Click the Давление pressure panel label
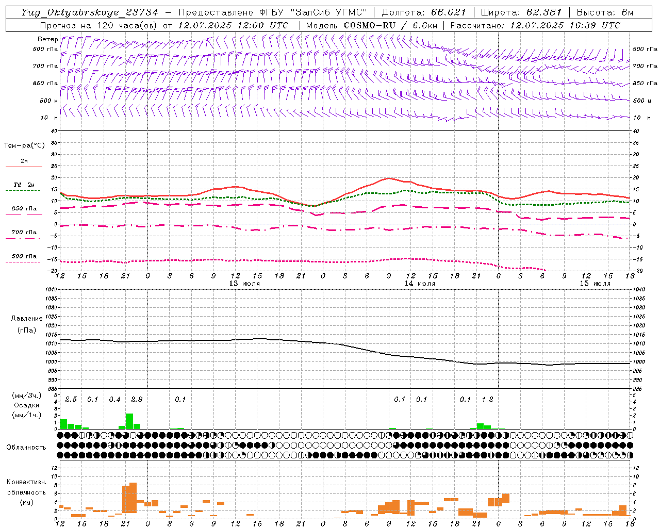Screen dimensions: 660x528 [x=27, y=319]
